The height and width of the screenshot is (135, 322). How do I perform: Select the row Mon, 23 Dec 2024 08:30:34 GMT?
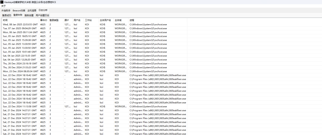click(95, 71)
